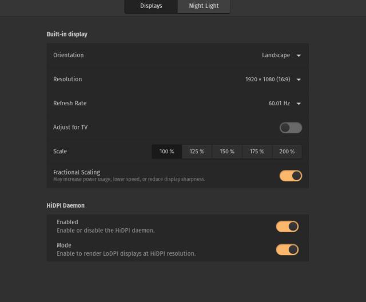Screen dimensions: 366x302
Task: Click the HiDPI Daemon section heading
Action: (65, 205)
